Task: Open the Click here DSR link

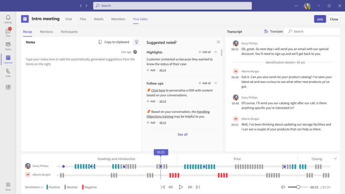Action: 158,90
